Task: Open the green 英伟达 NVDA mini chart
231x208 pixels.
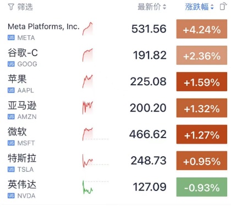Action: click(87, 187)
